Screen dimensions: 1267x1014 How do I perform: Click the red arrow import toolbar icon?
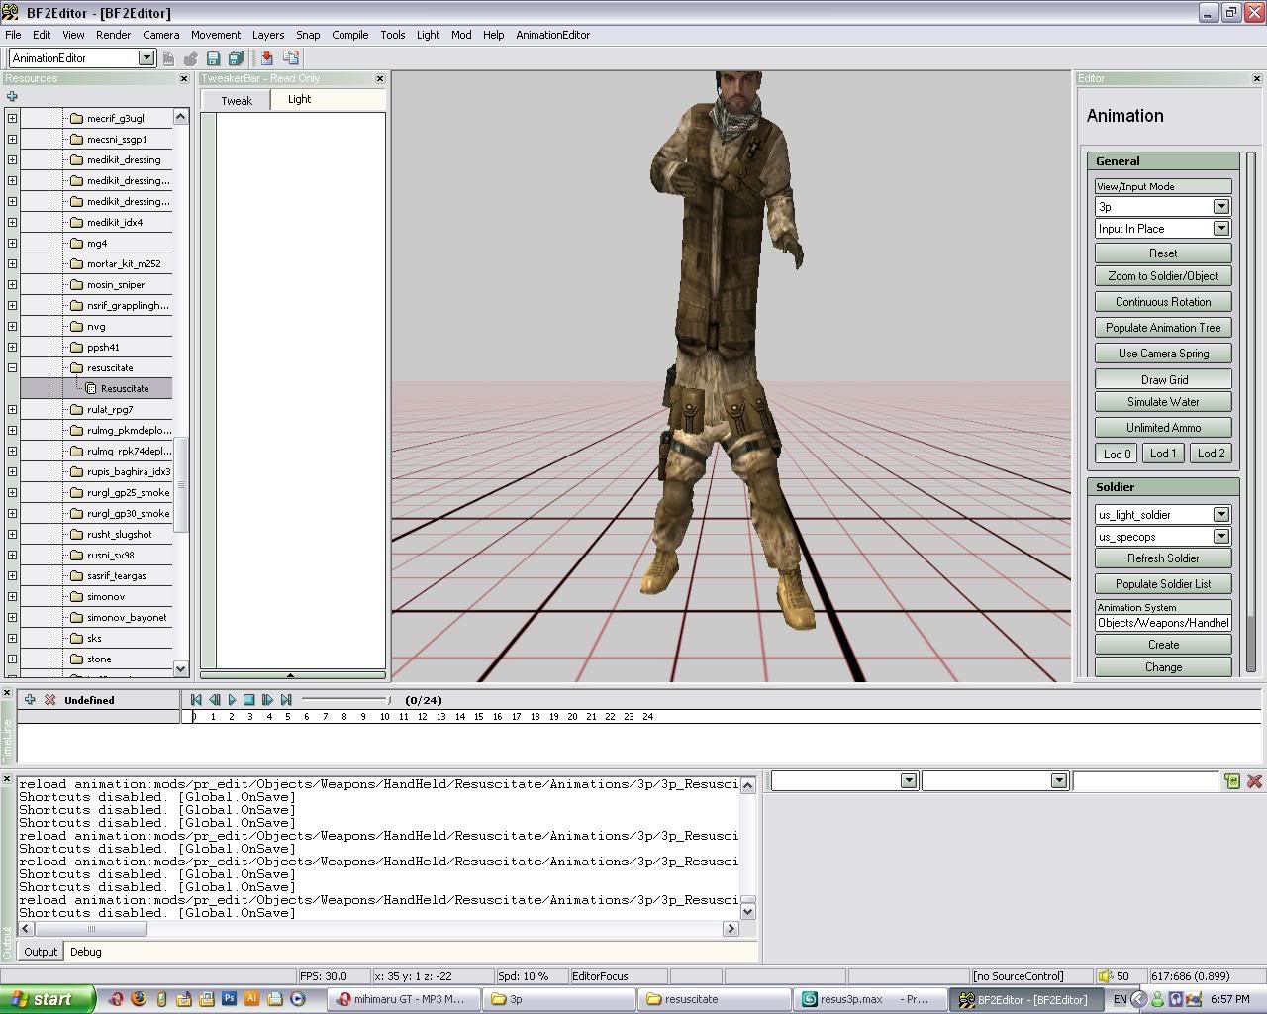coord(266,58)
